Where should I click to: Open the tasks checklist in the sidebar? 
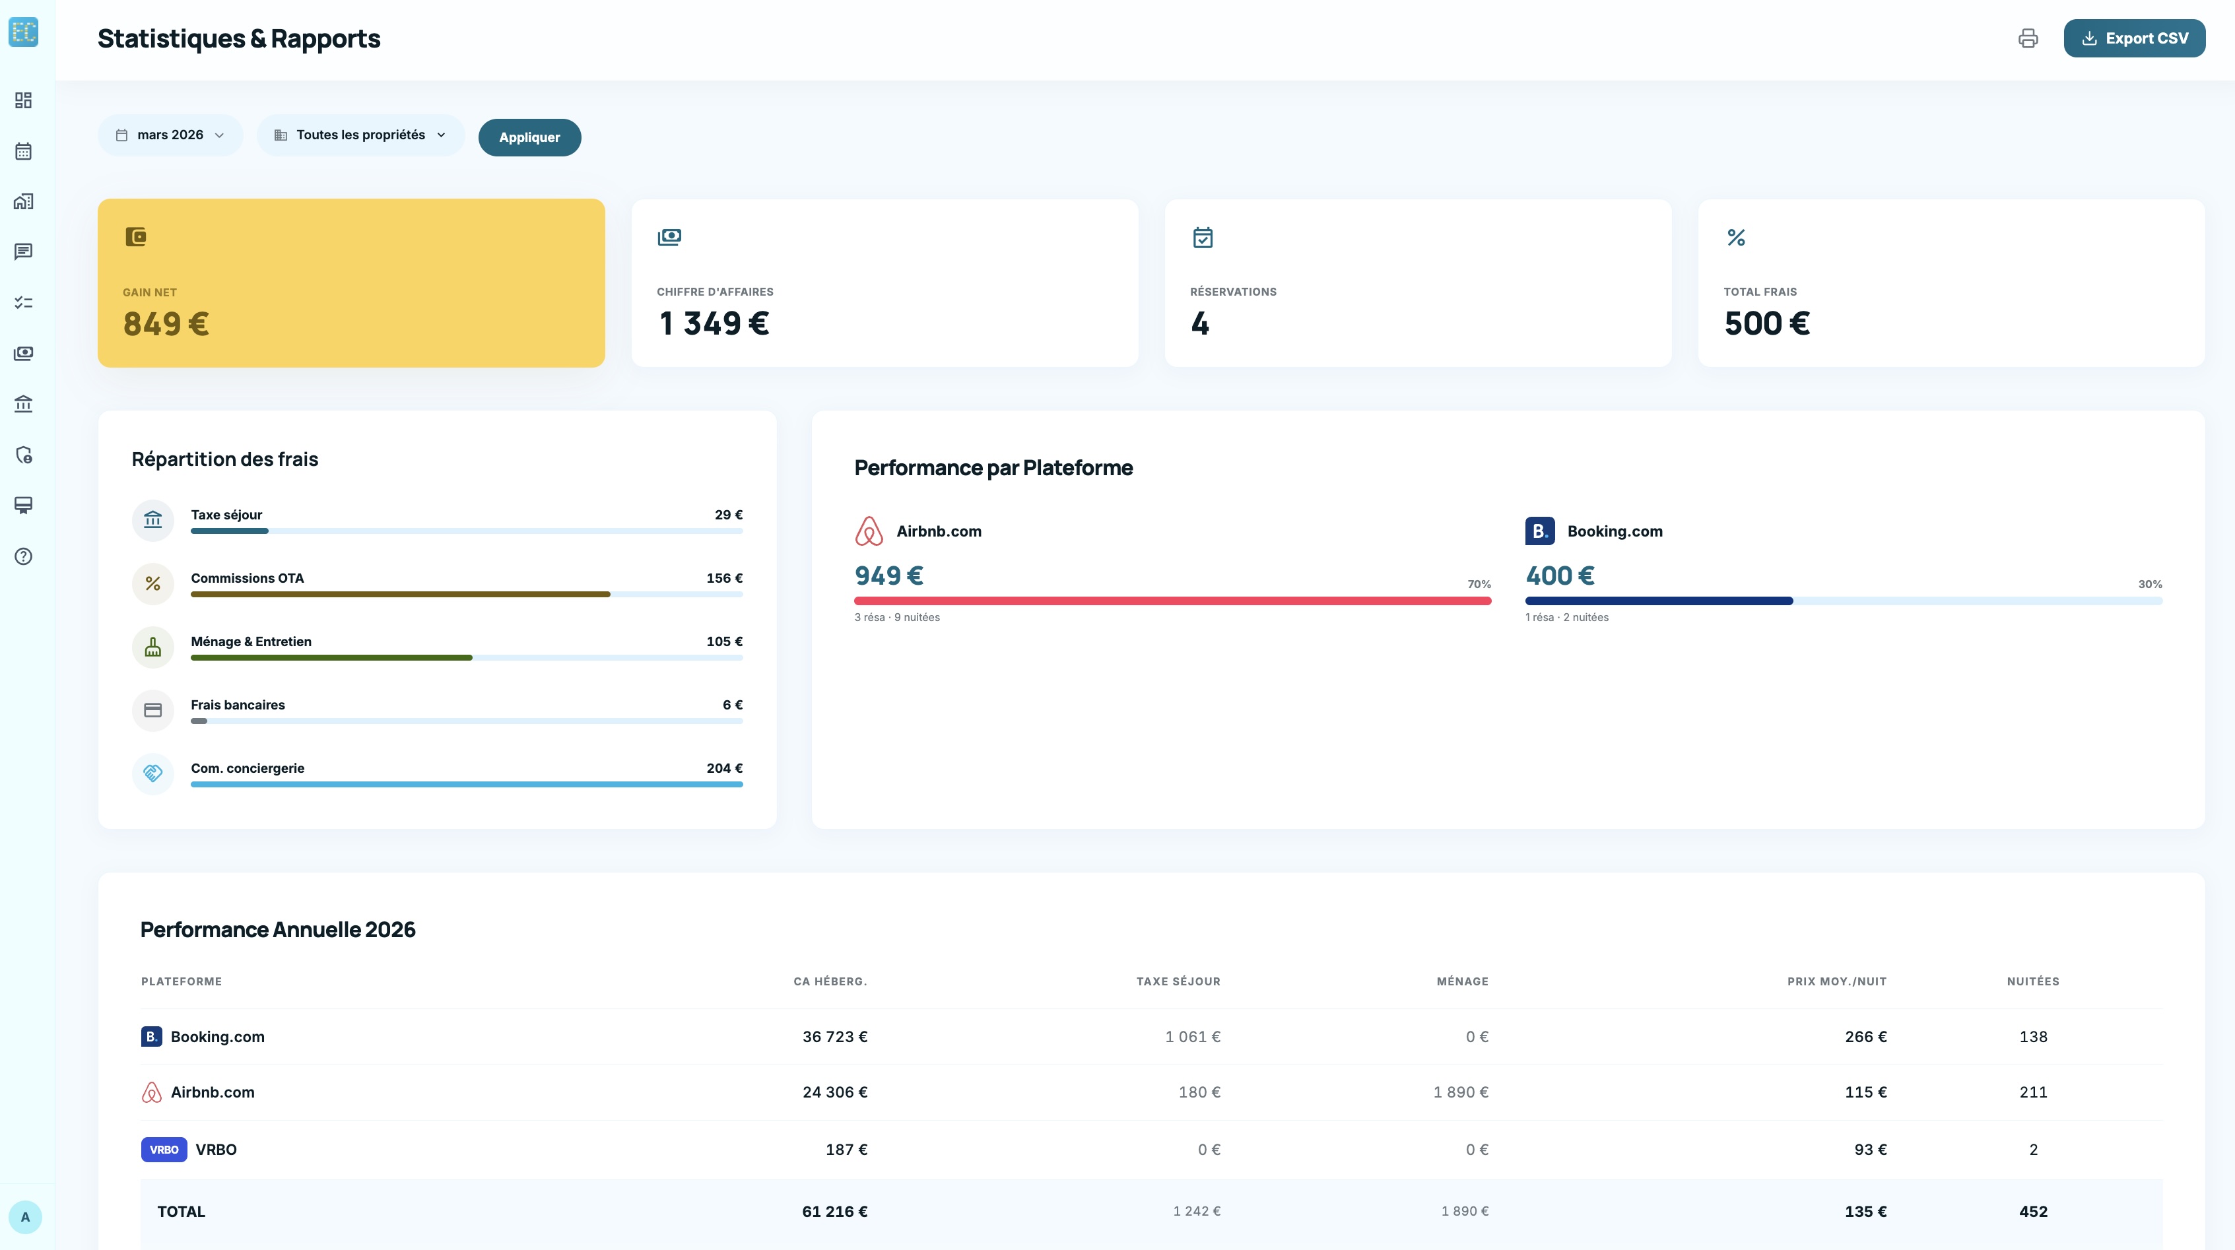24,302
